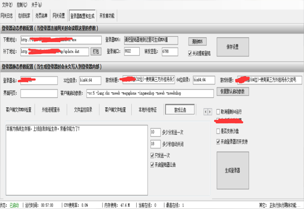Screen dimensions: 304x209
Task: Select the 外挂进程查杀 sub-tab
Action: click(x=51, y=110)
